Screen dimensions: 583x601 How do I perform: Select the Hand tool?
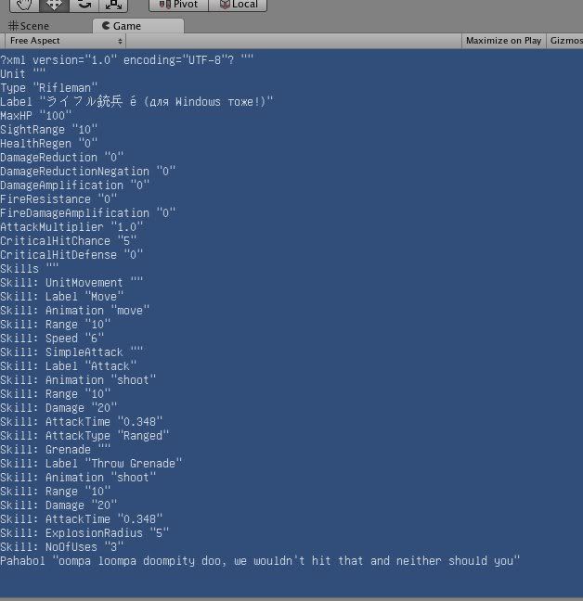tap(24, 5)
